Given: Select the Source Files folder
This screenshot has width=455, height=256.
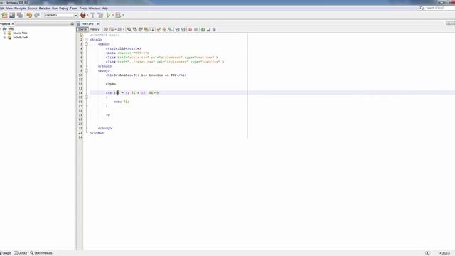Looking at the screenshot, I should (20, 33).
